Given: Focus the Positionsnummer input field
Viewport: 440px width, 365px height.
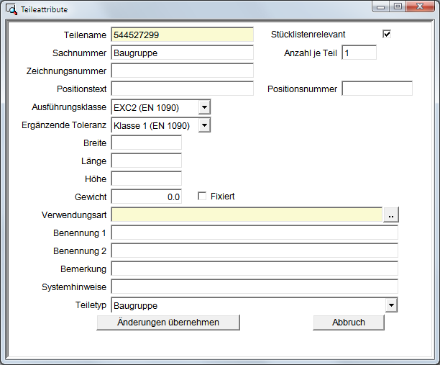Looking at the screenshot, I should point(377,89).
